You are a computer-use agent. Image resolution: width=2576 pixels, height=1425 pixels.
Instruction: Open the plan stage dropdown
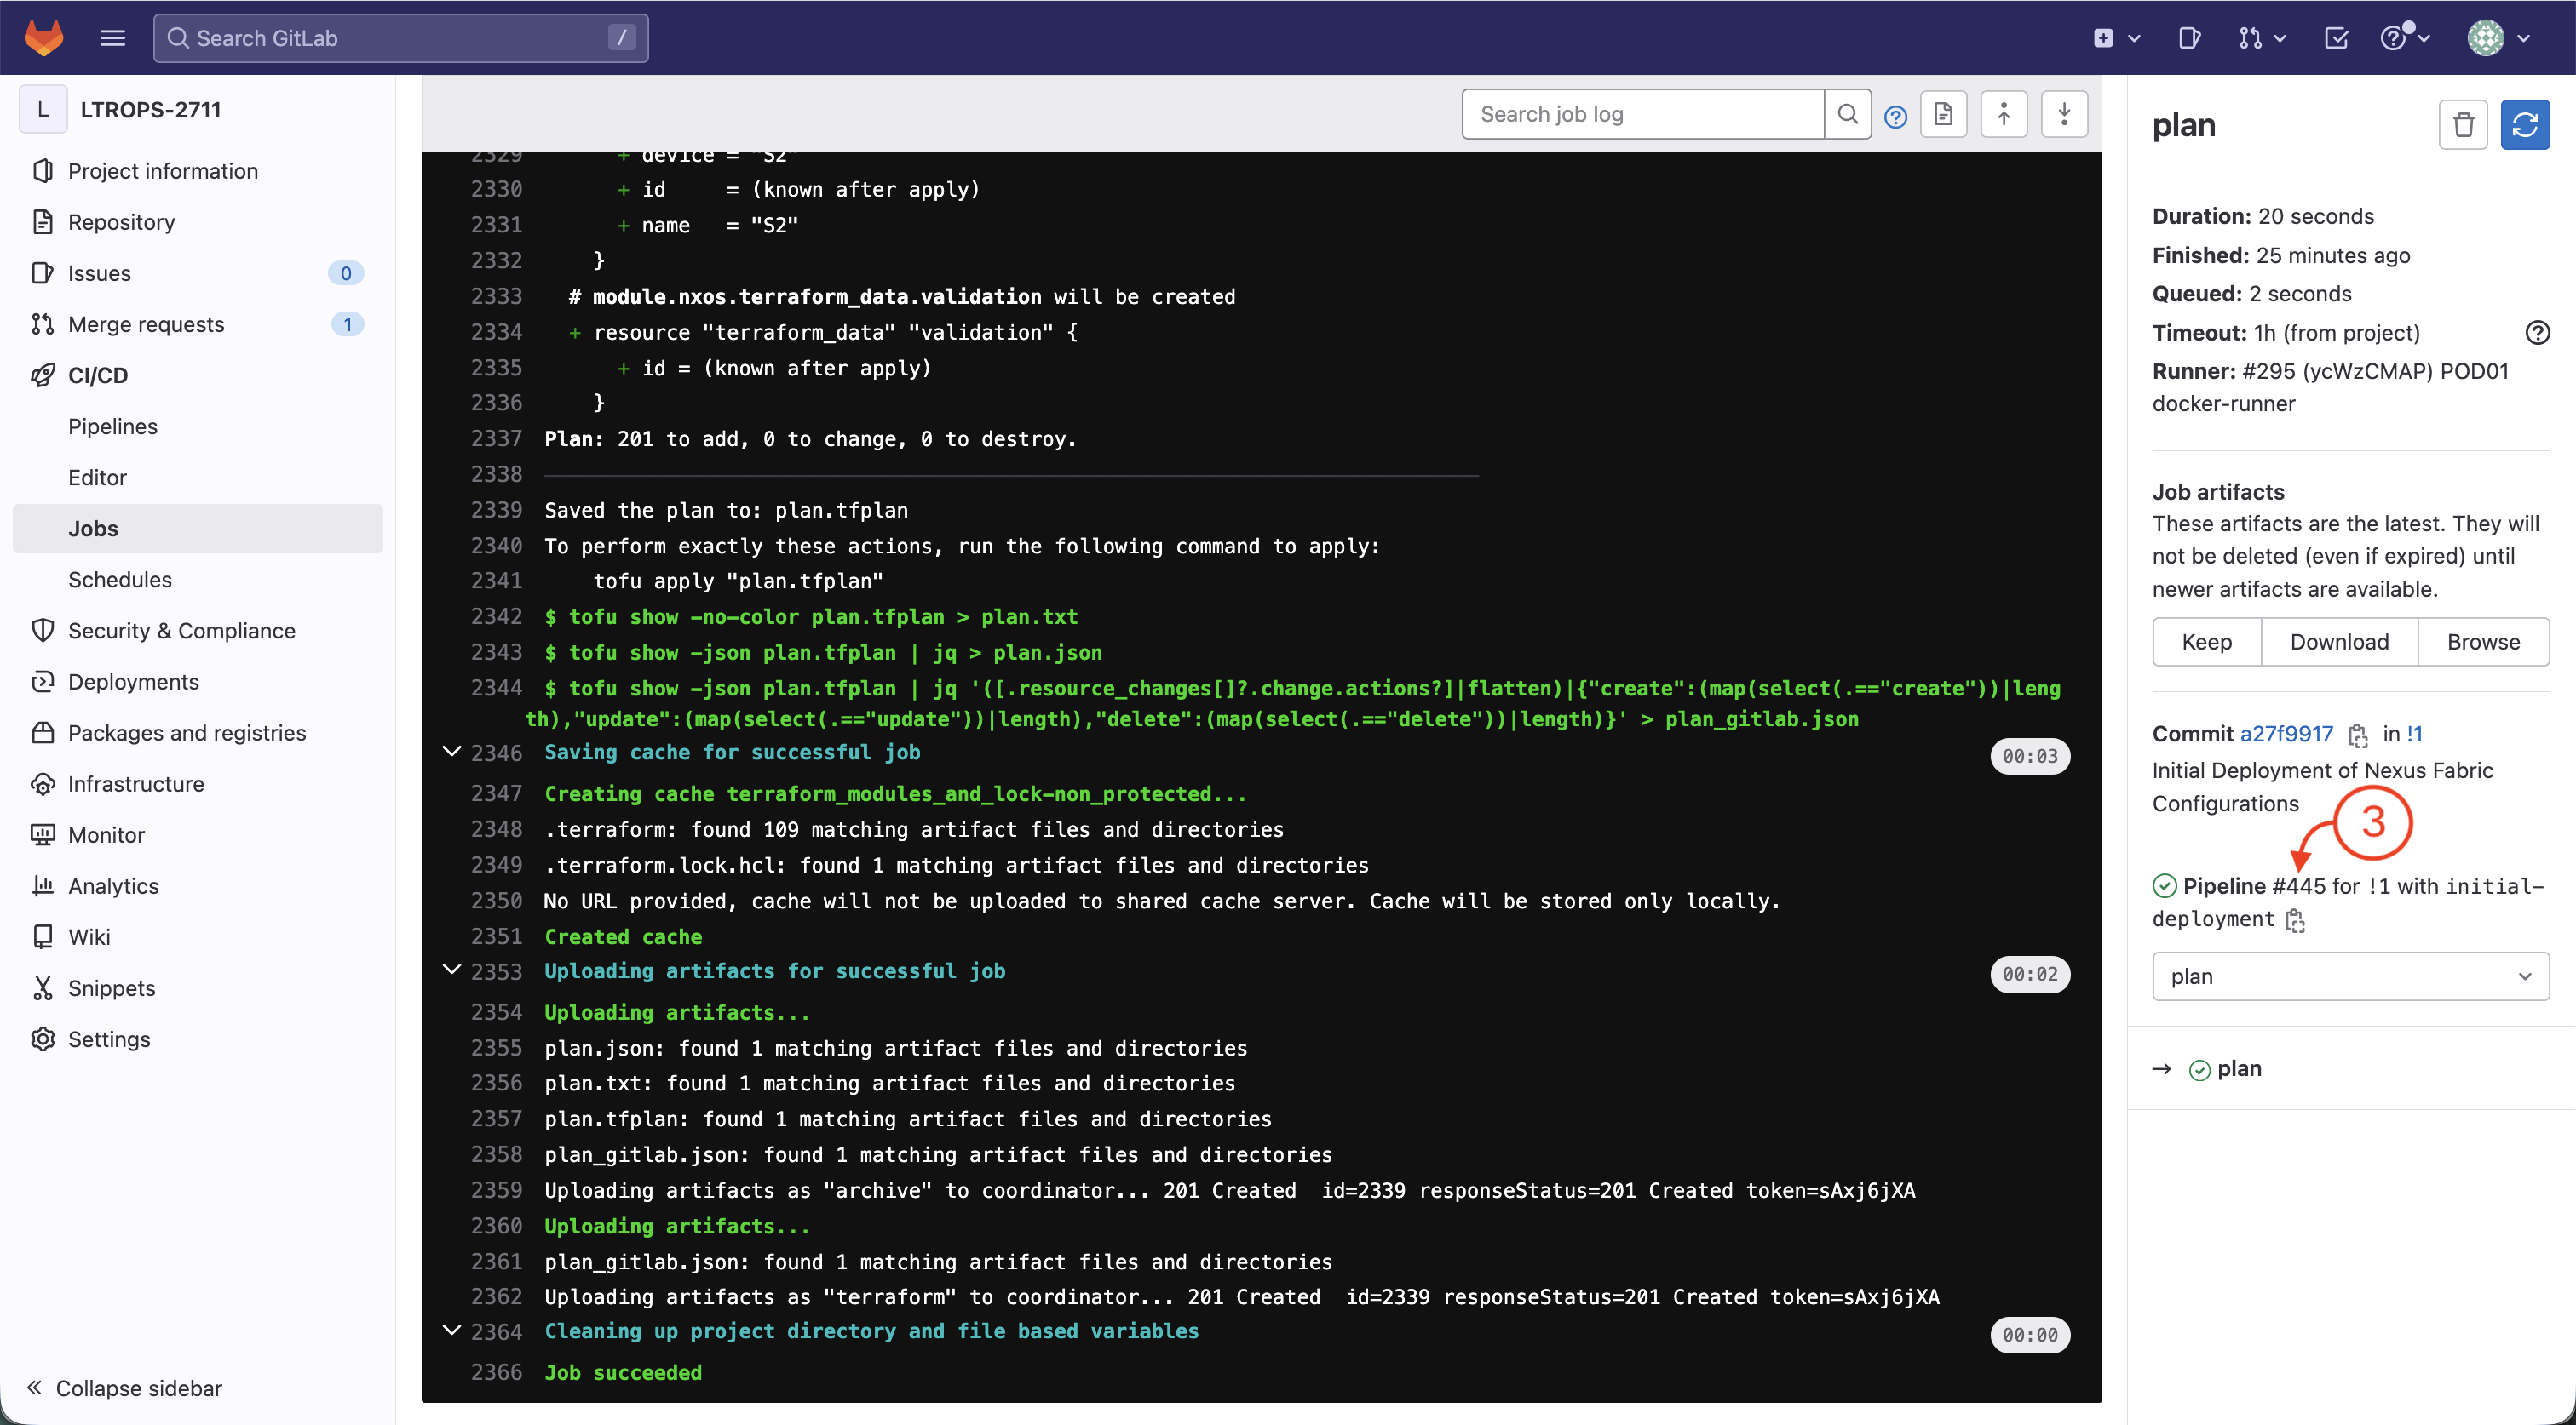pos(2349,976)
